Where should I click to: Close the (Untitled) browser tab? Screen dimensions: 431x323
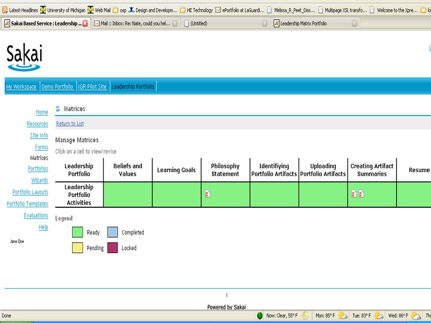(x=264, y=24)
